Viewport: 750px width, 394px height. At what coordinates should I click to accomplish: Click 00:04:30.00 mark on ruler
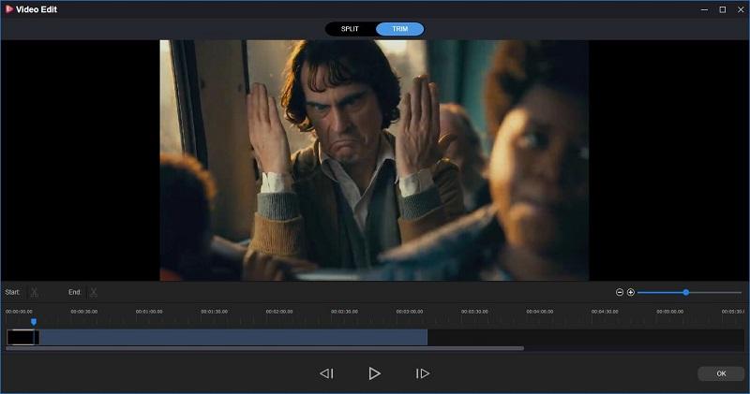(605, 312)
